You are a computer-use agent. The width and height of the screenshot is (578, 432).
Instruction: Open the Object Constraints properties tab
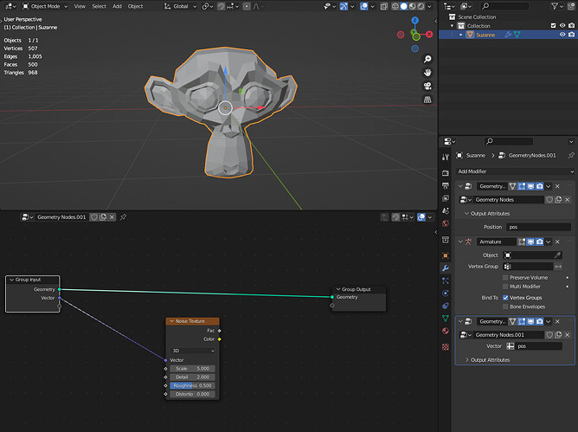446,306
